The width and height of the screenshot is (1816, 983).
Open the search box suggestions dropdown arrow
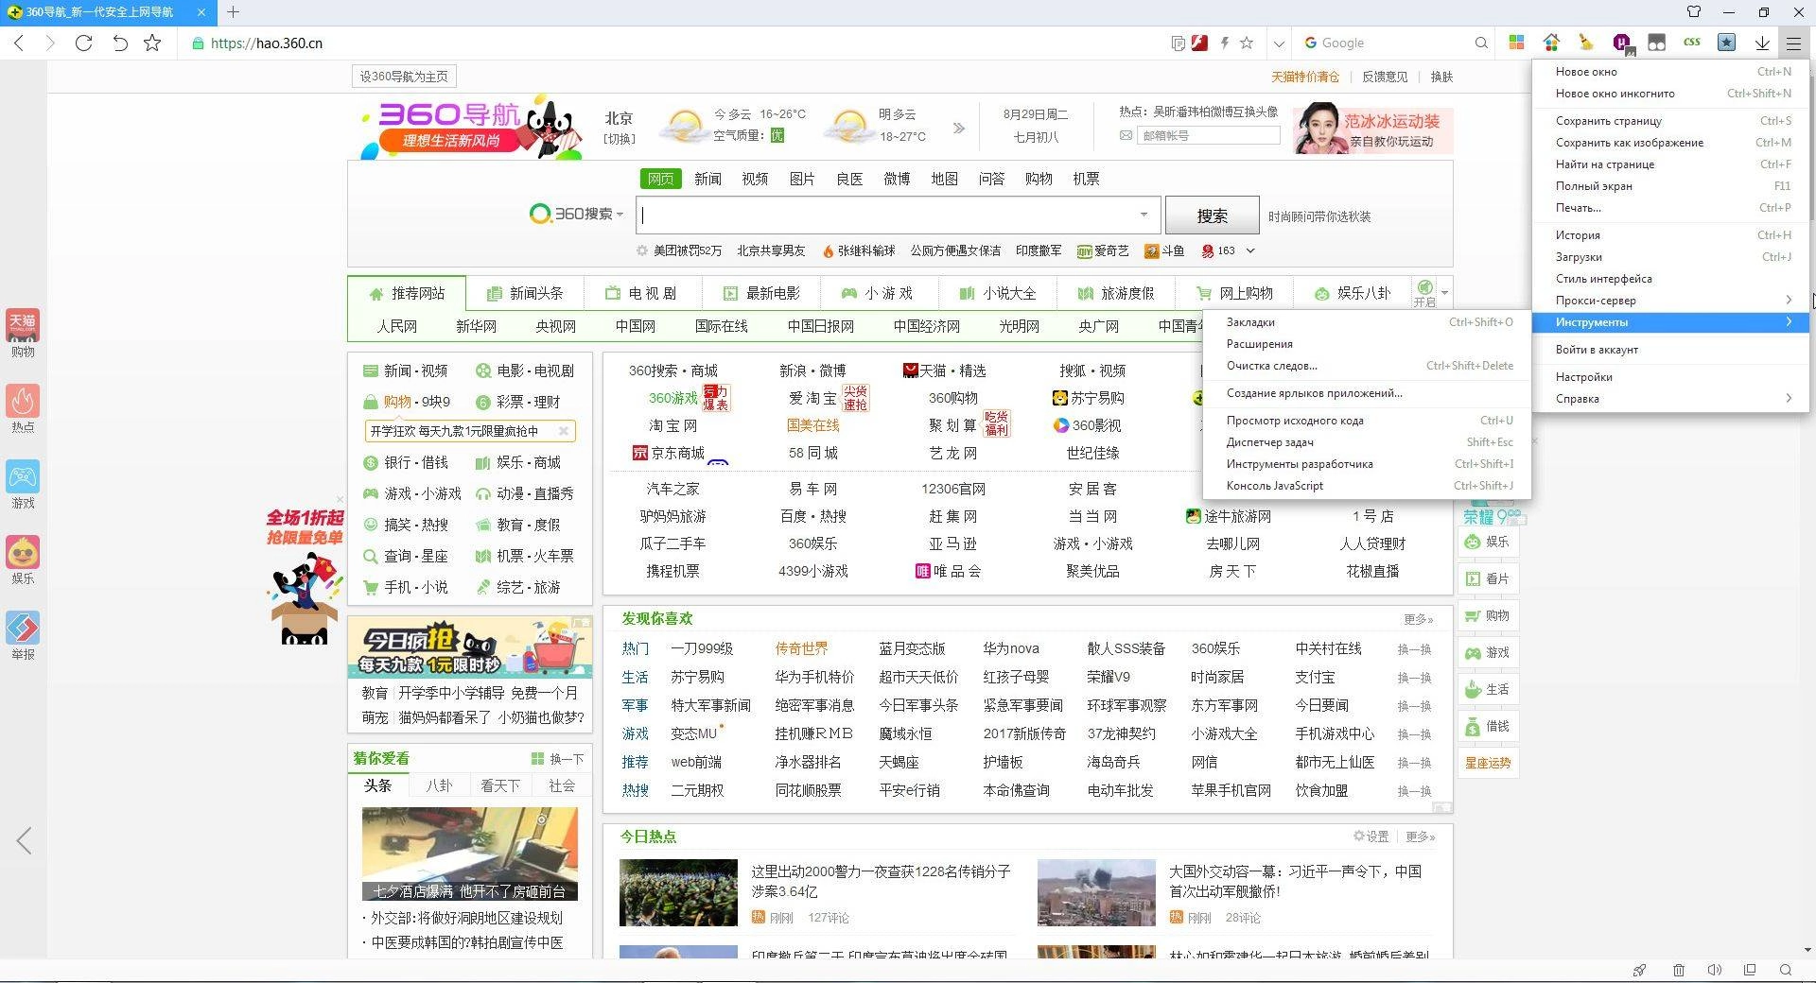tap(1144, 215)
